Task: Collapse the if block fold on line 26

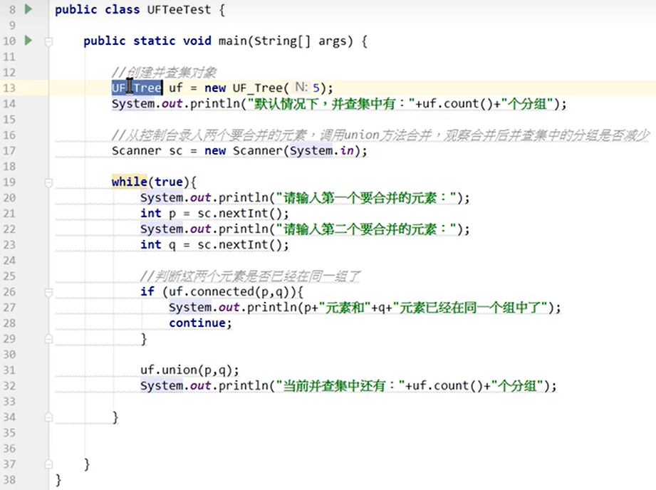Action: 48,292
